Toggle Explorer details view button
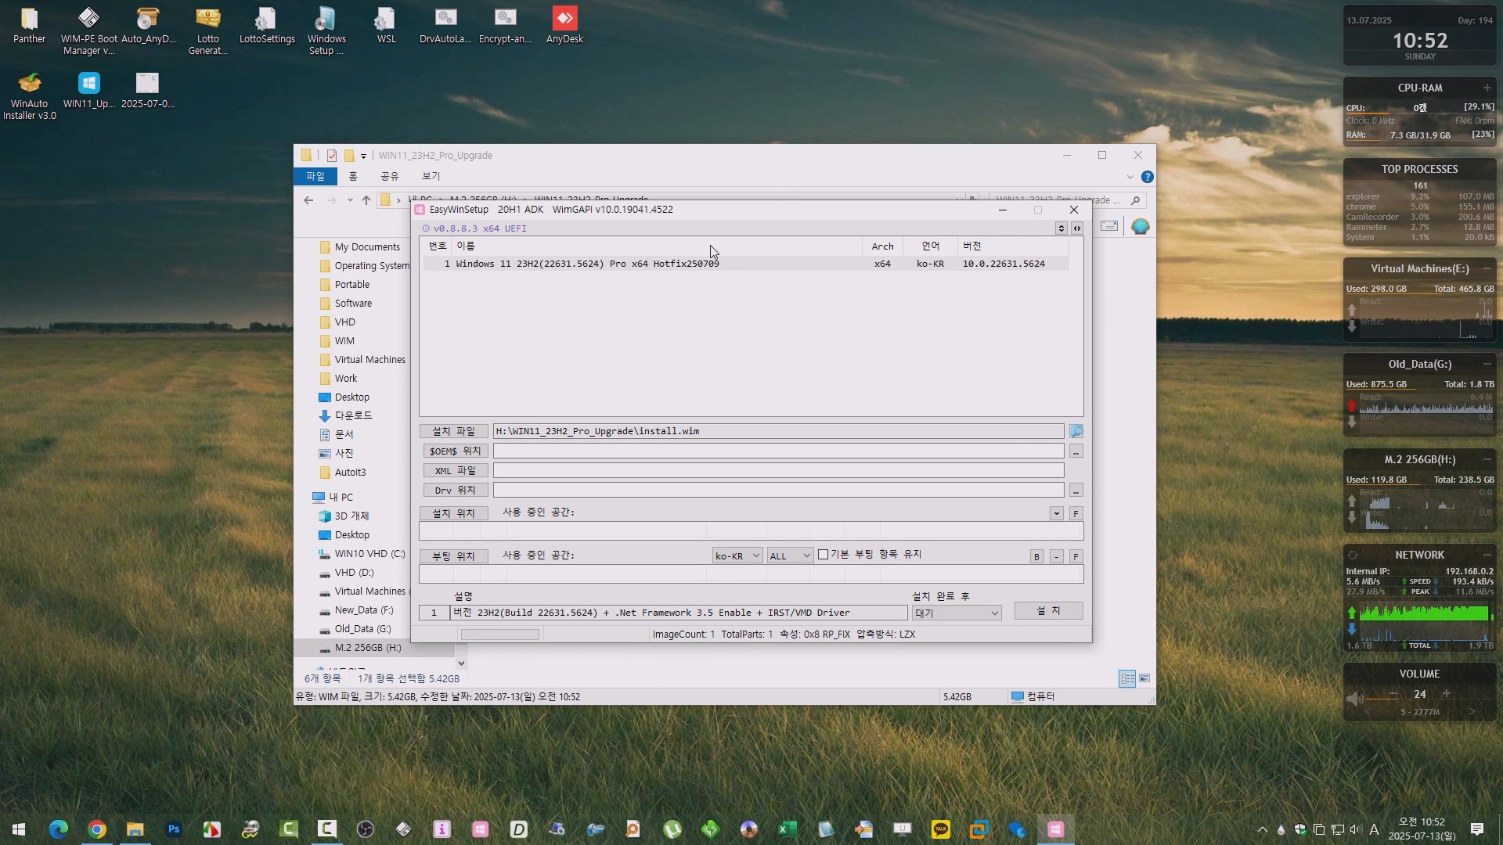This screenshot has width=1503, height=845. pyautogui.click(x=1126, y=678)
